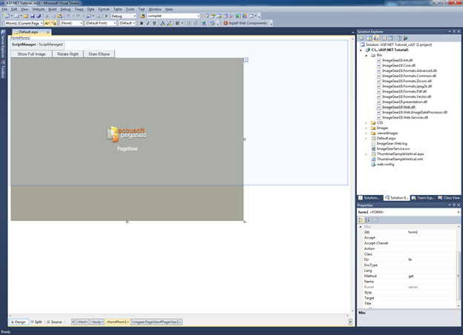The width and height of the screenshot is (463, 335).
Task: Click the Save icon in the toolbar
Action: (x=32, y=16)
